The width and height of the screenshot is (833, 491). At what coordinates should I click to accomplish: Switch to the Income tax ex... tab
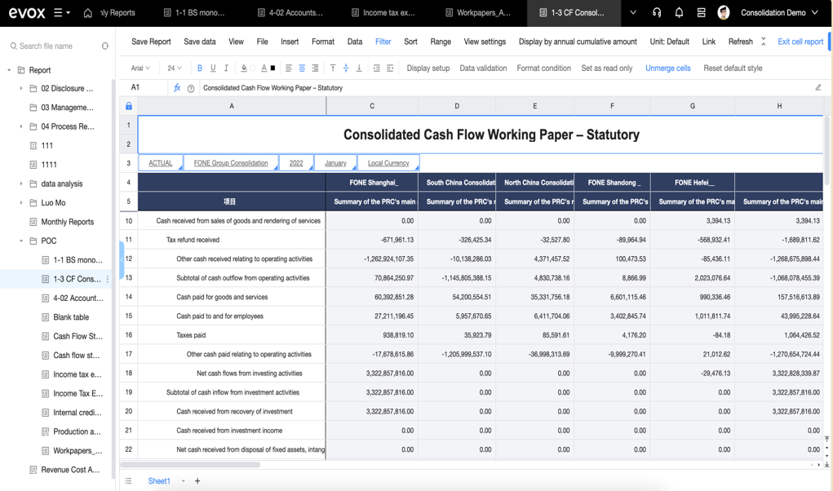383,13
